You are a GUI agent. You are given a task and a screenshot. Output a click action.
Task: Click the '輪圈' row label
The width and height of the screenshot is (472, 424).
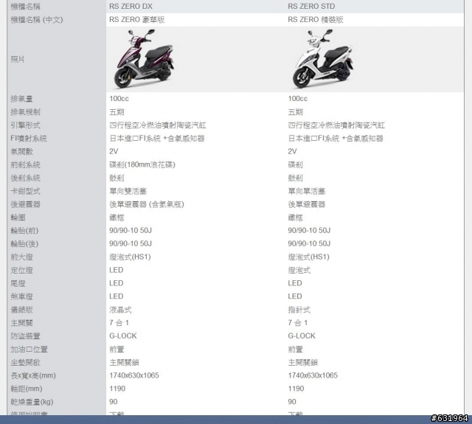click(x=18, y=218)
